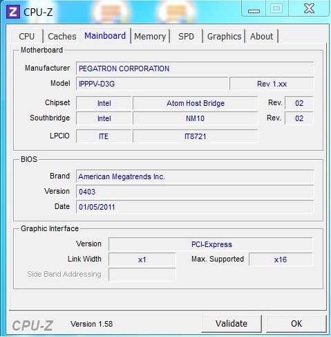Open the SPD tab
Screen dimensions: 331x337
pos(186,36)
